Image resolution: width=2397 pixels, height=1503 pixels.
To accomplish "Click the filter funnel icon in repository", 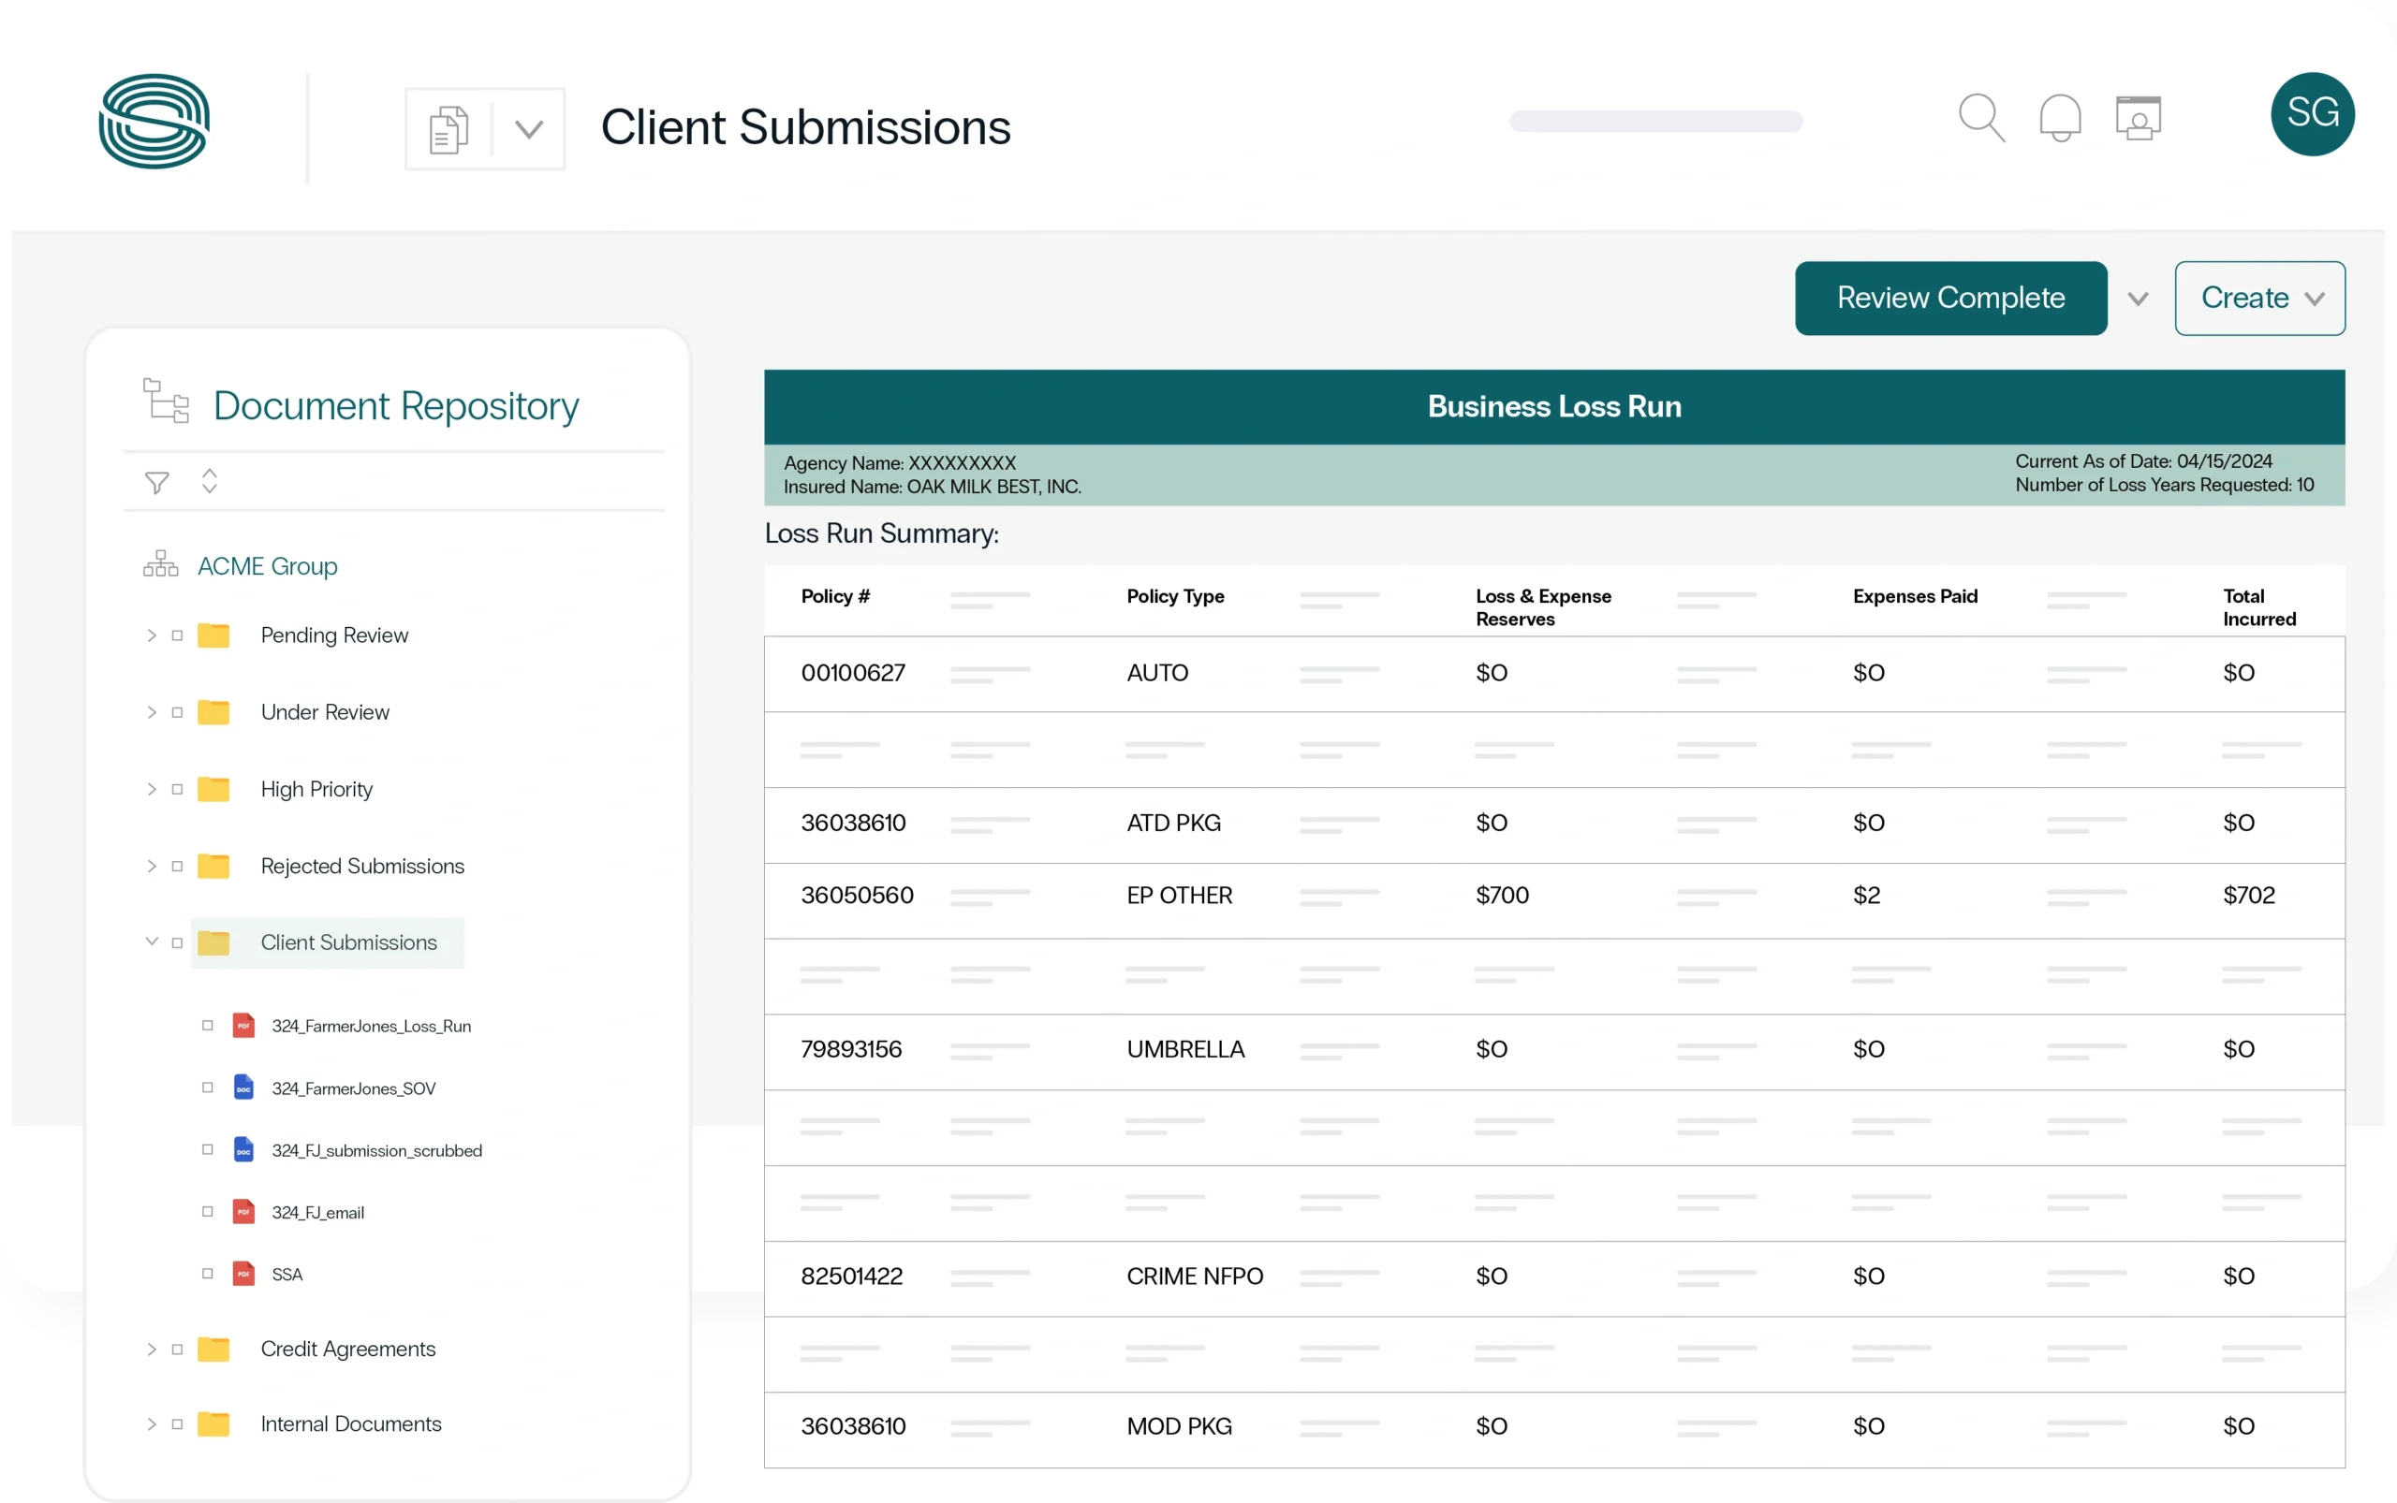I will (157, 483).
